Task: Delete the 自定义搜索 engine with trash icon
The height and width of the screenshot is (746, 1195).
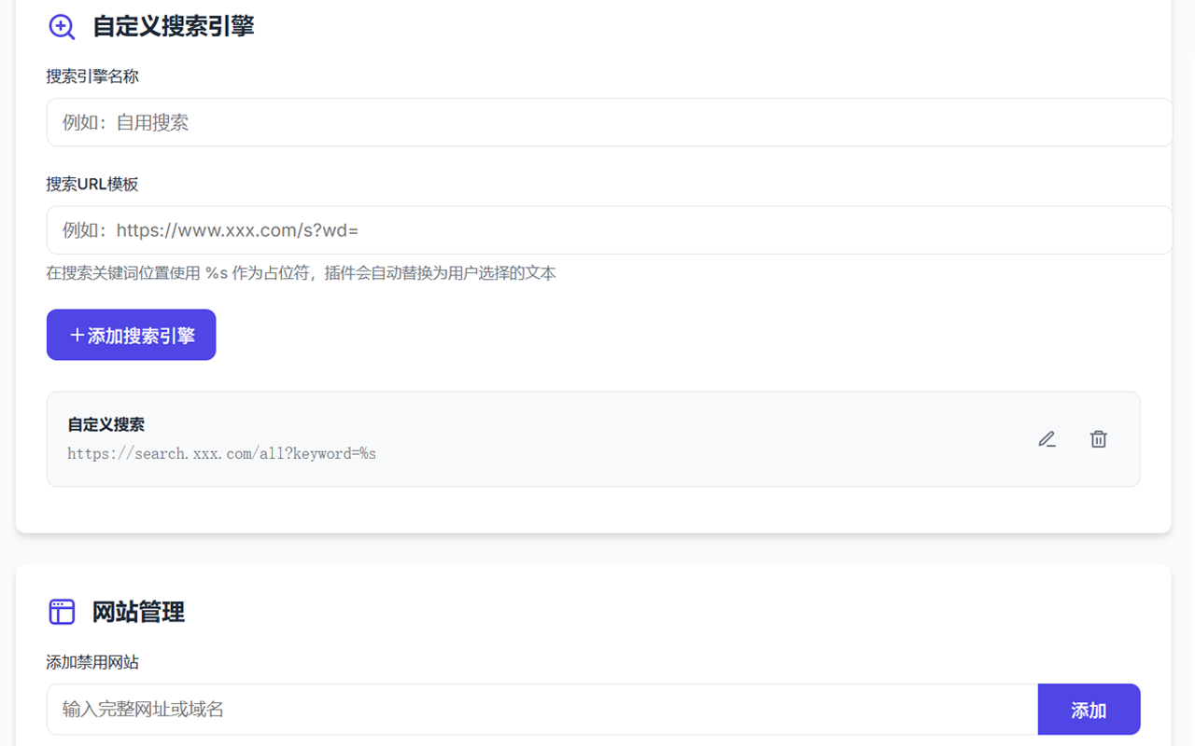Action: point(1099,439)
